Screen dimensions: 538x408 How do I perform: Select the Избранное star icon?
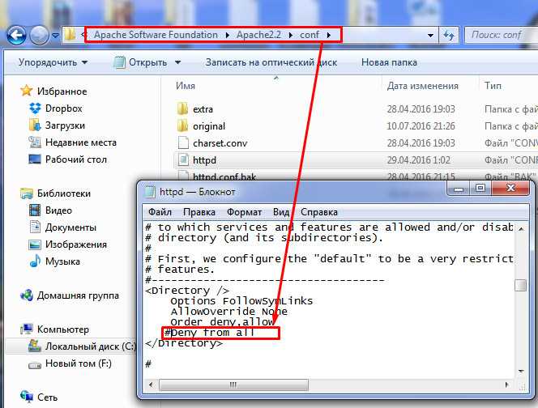27,91
